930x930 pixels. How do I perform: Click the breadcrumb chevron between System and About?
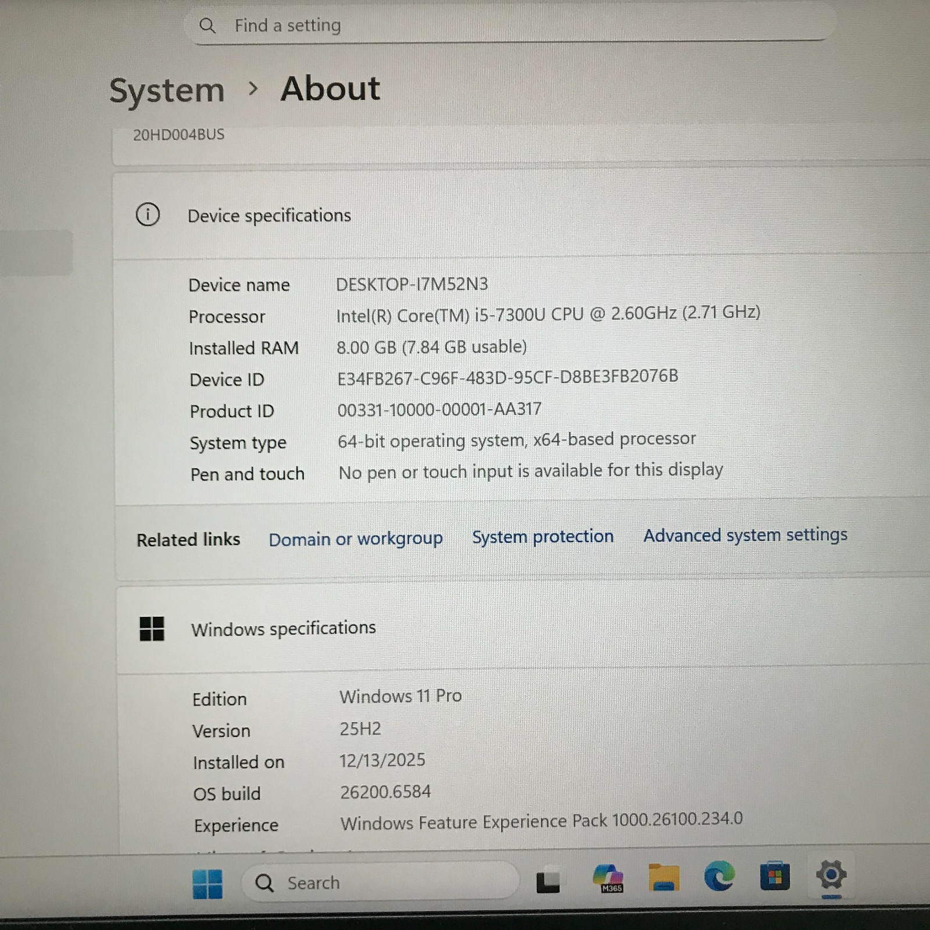pos(253,89)
